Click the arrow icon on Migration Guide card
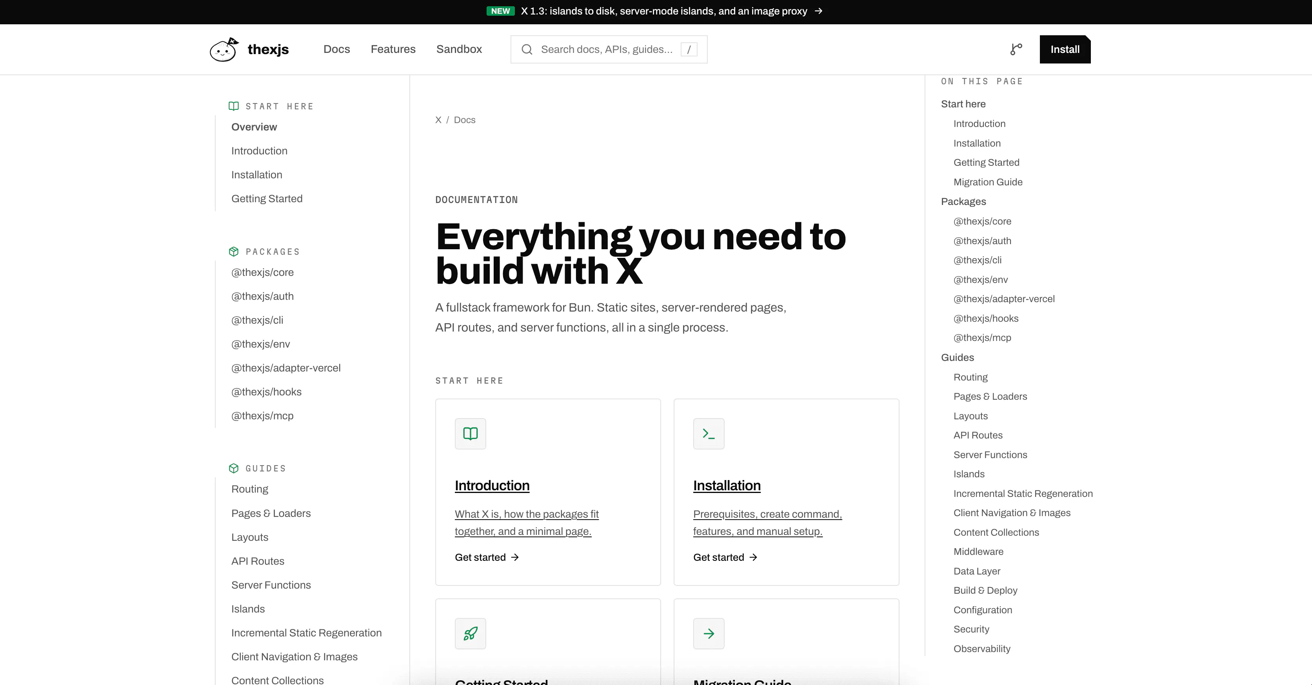Image resolution: width=1312 pixels, height=685 pixels. click(x=709, y=634)
